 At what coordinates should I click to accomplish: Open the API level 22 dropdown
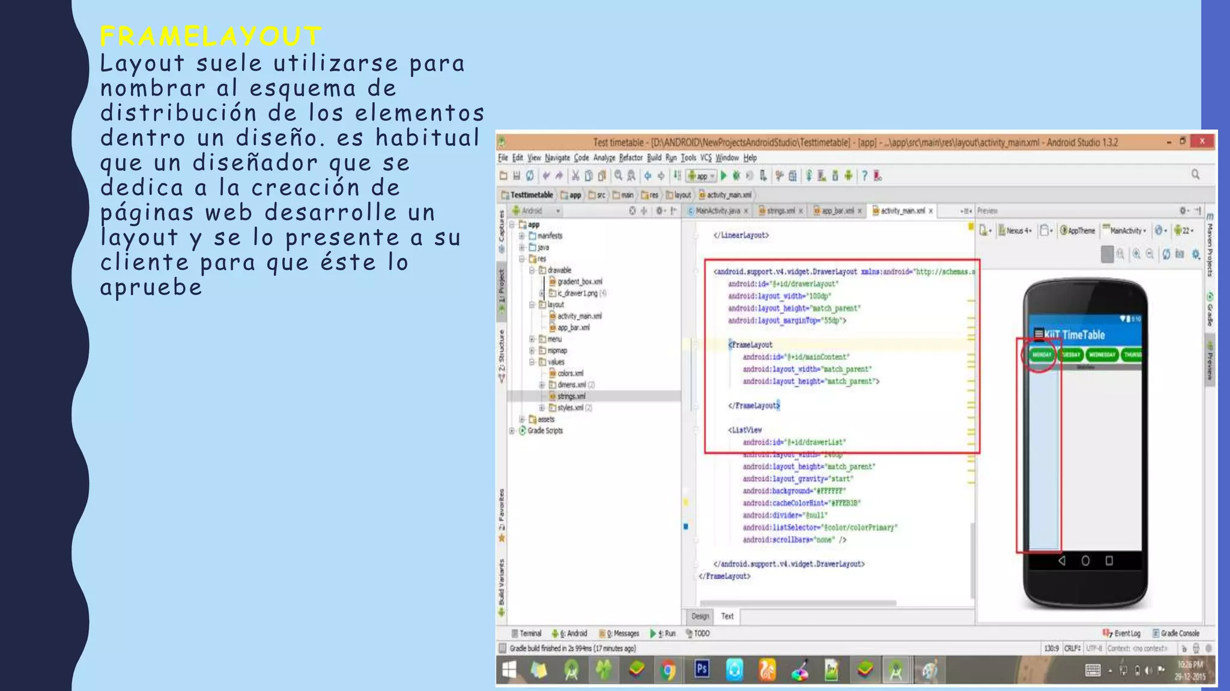pos(1184,230)
